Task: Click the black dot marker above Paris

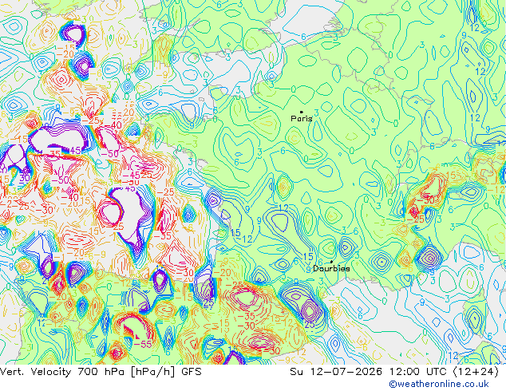Action: tap(302, 112)
